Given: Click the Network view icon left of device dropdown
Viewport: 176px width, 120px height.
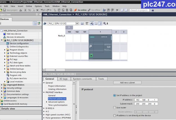Looking at the screenshot, I should pos(45,23).
